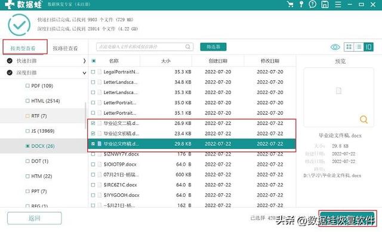The width and height of the screenshot is (382, 232).
Task: Toggle the 深度扫描 check circle
Action: 10,73
